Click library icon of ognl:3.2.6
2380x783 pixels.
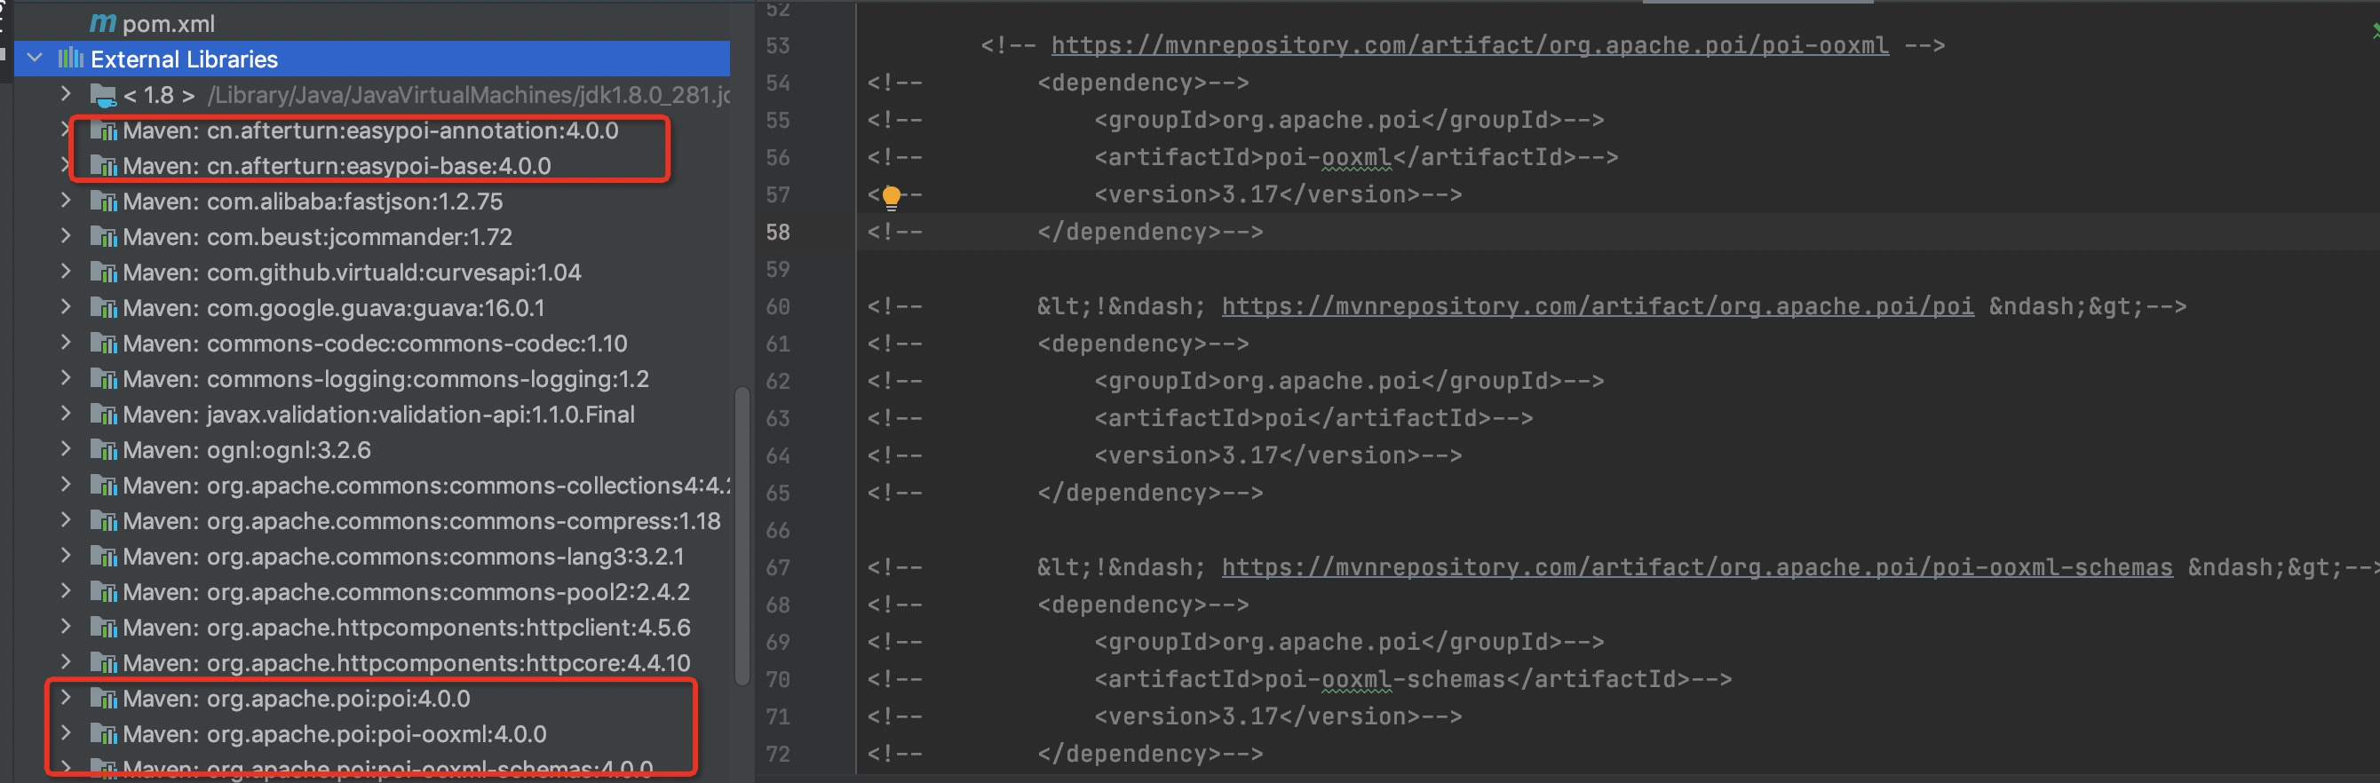(104, 451)
